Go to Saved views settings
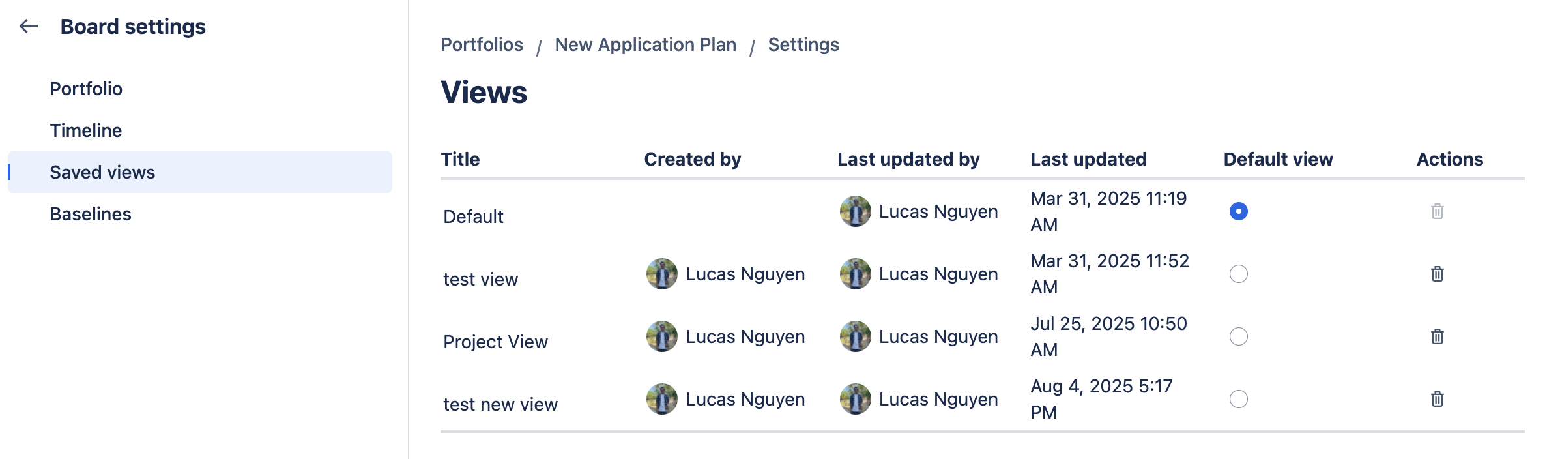Screen dimensions: 1547x459 [x=102, y=172]
